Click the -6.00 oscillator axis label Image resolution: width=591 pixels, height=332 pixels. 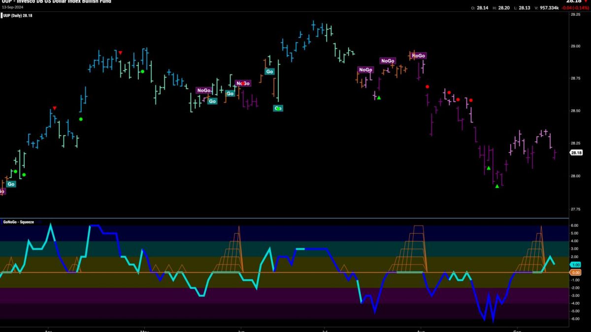575,319
